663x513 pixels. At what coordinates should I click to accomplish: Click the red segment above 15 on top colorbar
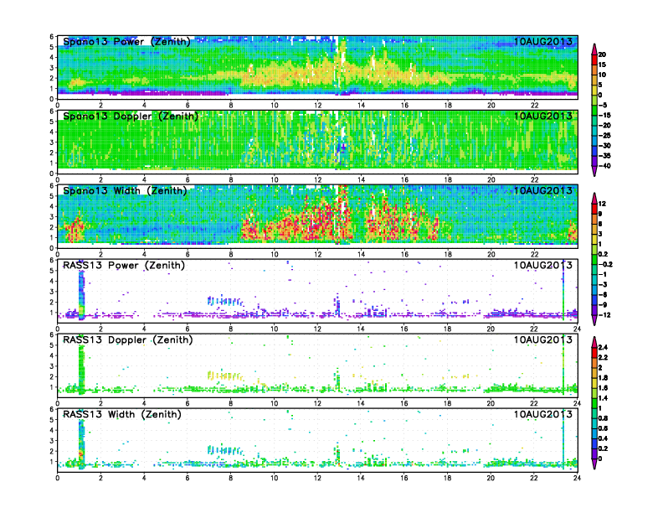point(594,60)
